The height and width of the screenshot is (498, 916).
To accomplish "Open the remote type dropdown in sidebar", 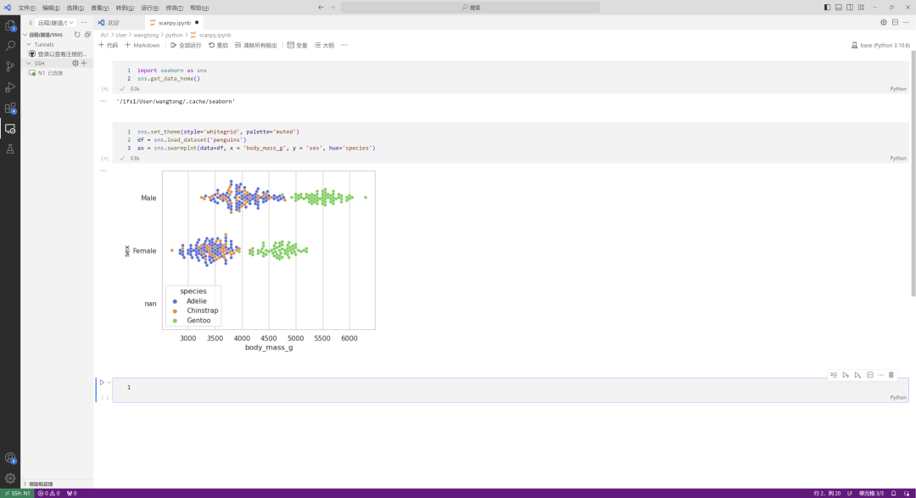I will click(x=56, y=23).
